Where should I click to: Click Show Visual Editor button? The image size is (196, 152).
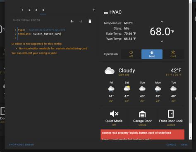coord(26,20)
